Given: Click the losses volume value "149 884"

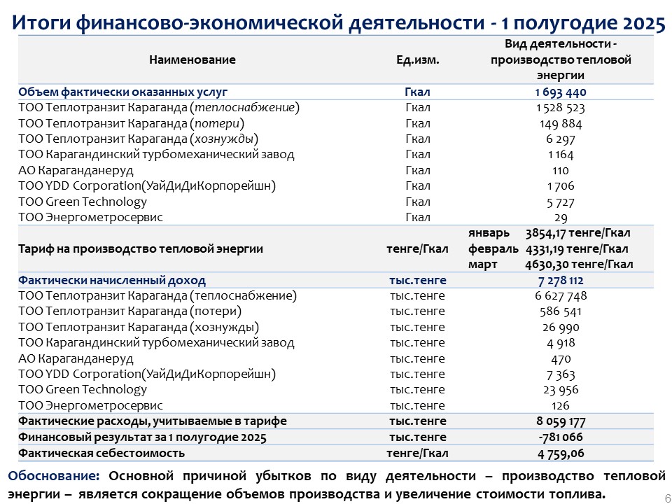Looking at the screenshot, I should pos(561,124).
